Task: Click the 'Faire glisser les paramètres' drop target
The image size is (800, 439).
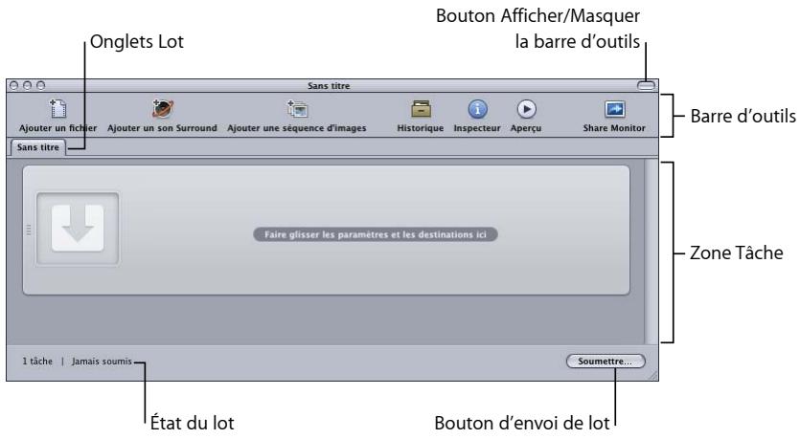Action: pos(375,232)
